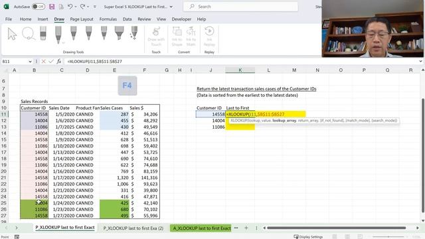Image resolution: width=425 pixels, height=239 pixels.
Task: Open the Review tab
Action: coord(144,19)
